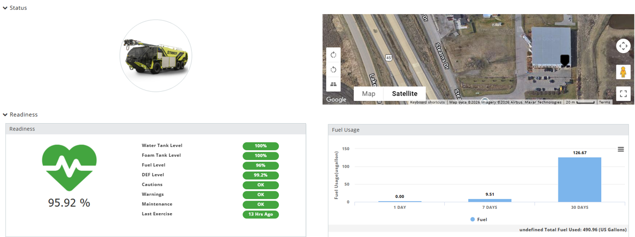Click the Cautions label
The width and height of the screenshot is (635, 237).
click(152, 184)
